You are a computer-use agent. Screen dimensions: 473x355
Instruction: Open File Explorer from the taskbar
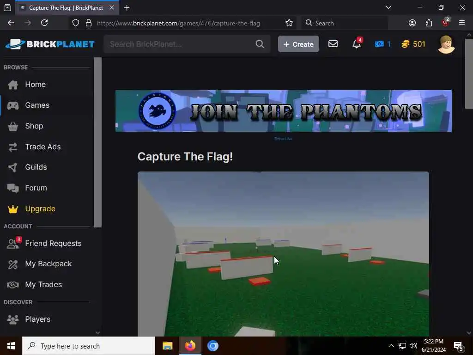(167, 346)
